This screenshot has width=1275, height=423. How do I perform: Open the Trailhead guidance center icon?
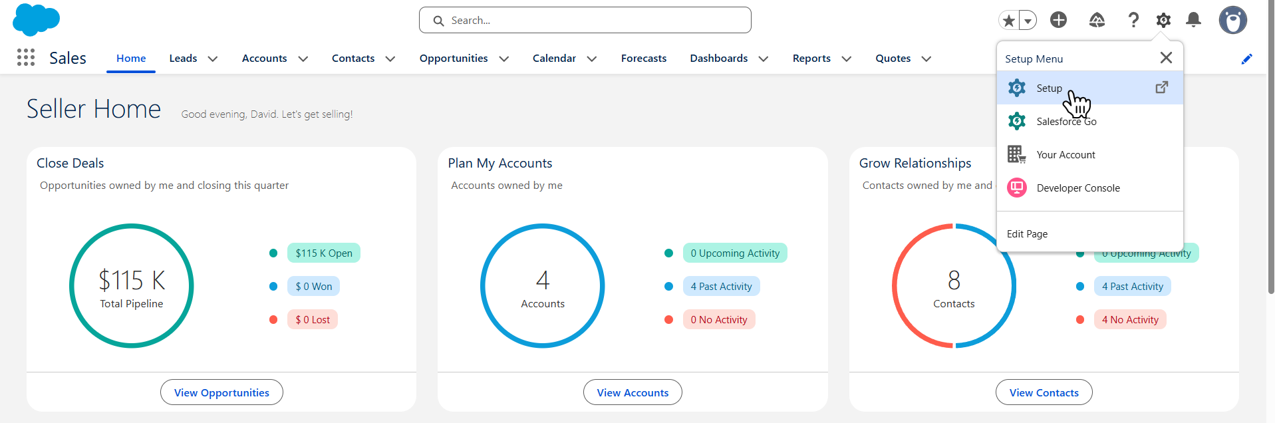click(x=1097, y=20)
